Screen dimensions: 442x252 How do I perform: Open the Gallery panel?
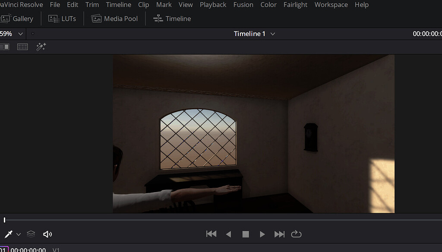point(18,19)
